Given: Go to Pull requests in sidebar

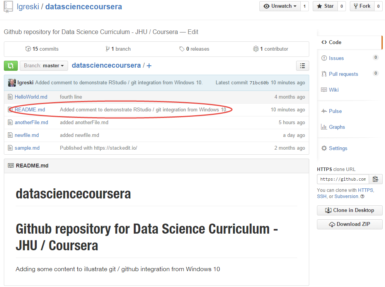Looking at the screenshot, I should click(343, 74).
